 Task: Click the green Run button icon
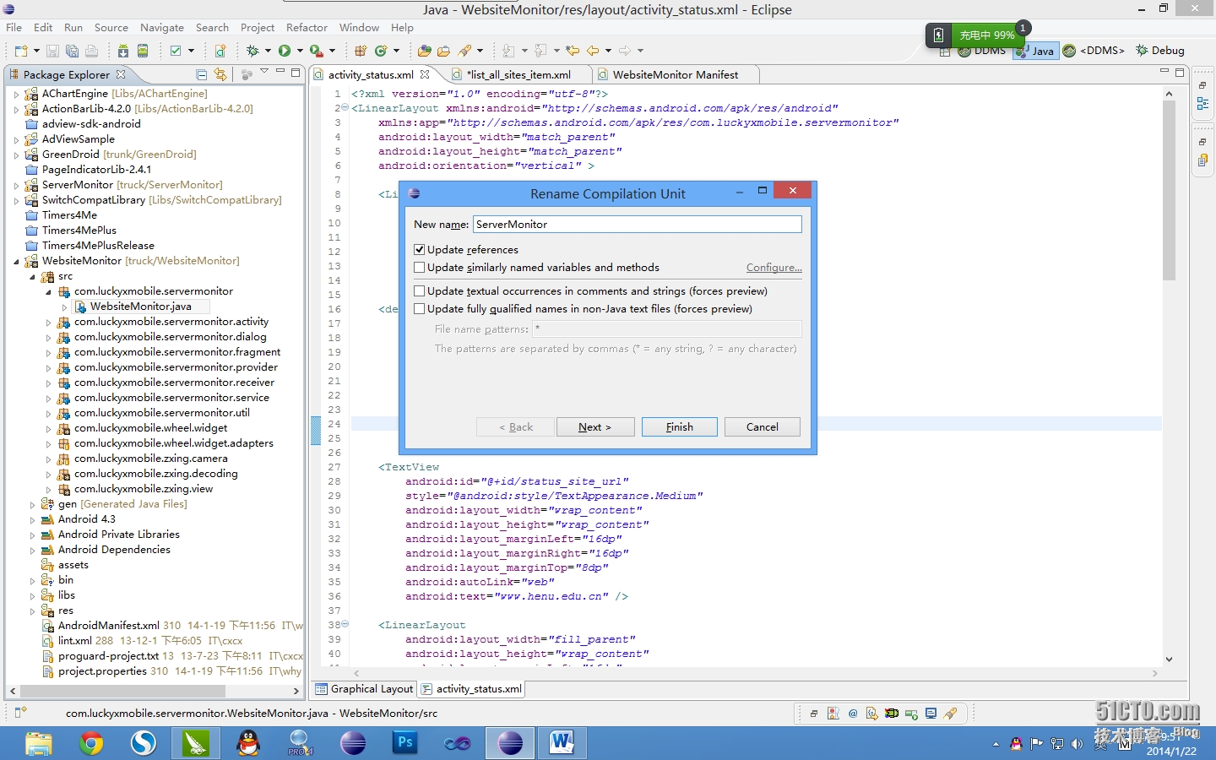pos(285,51)
